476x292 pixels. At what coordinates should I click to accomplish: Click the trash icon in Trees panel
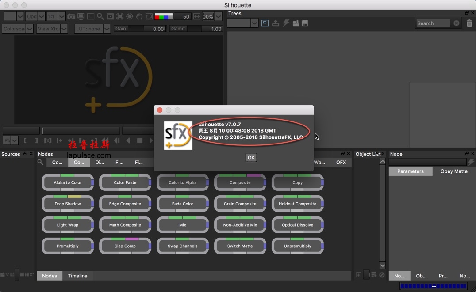(469, 23)
